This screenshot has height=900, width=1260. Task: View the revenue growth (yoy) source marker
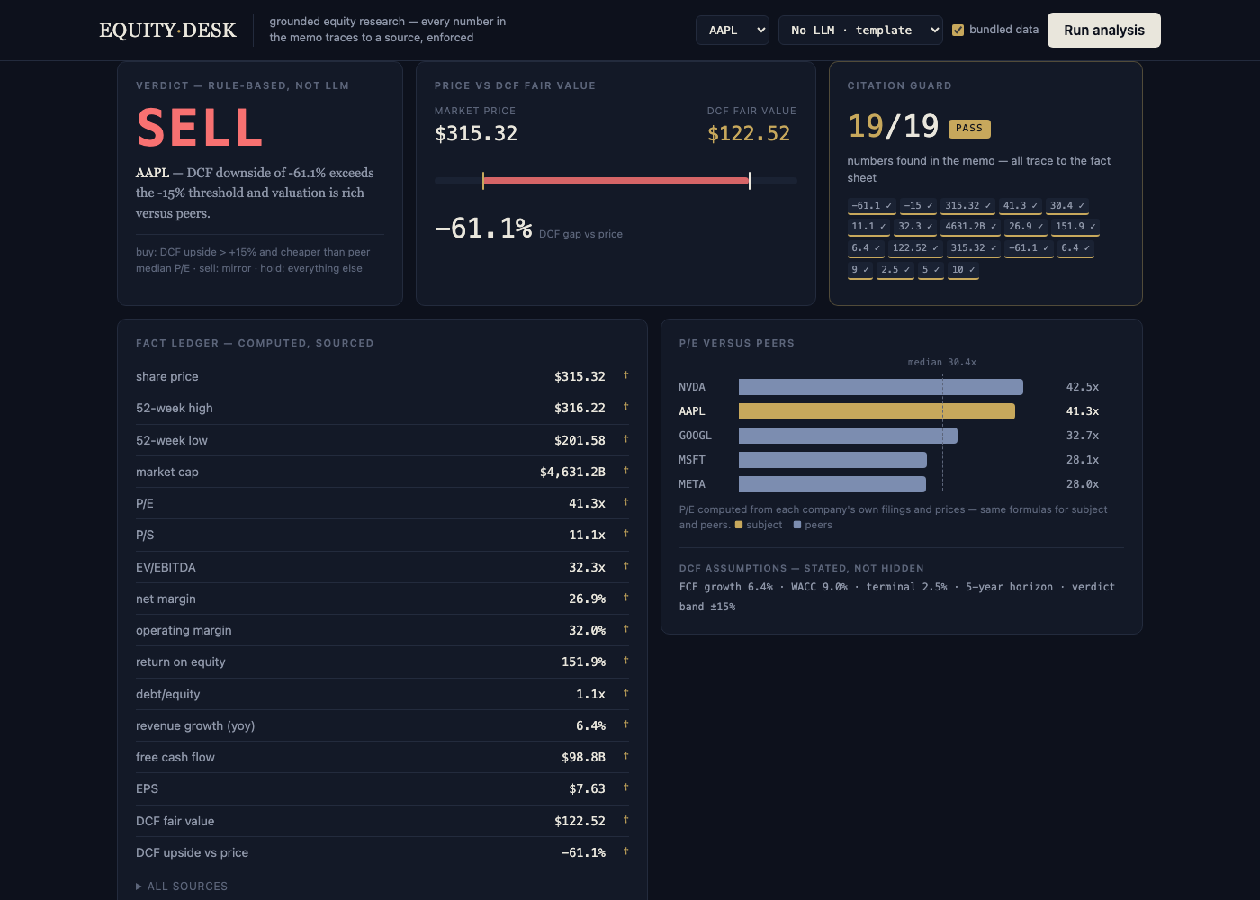(625, 724)
